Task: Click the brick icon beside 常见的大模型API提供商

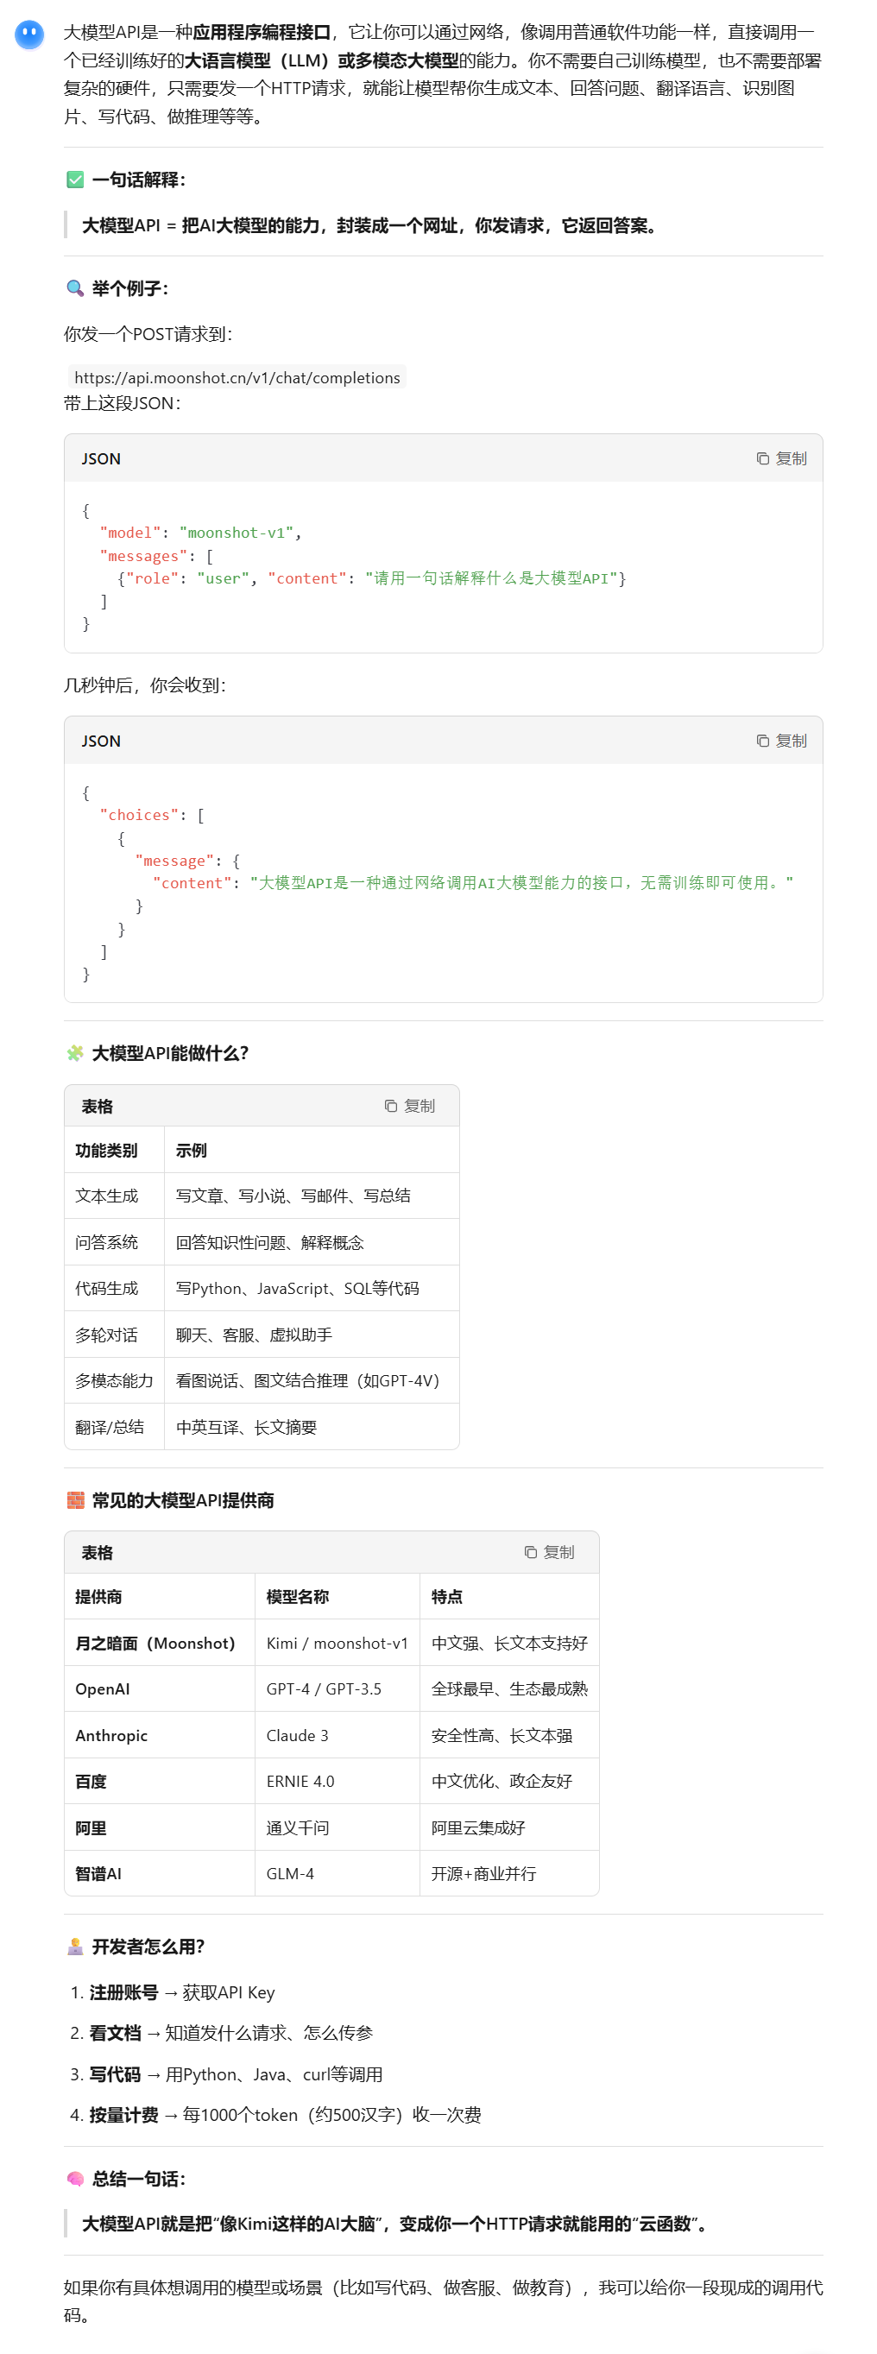Action: pos(75,1500)
